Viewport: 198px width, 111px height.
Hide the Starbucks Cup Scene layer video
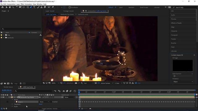(x=2, y=97)
